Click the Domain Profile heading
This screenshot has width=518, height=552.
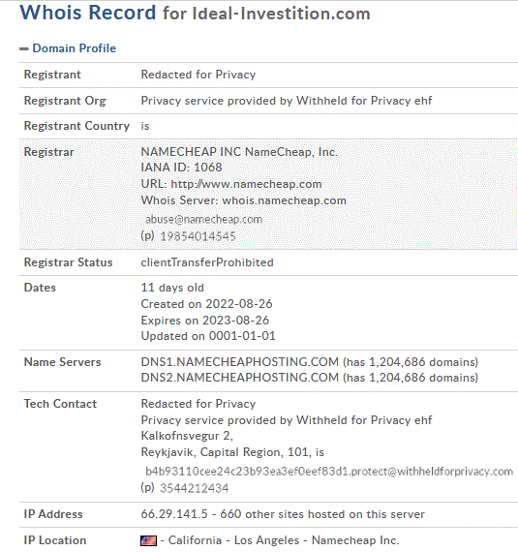tap(74, 48)
